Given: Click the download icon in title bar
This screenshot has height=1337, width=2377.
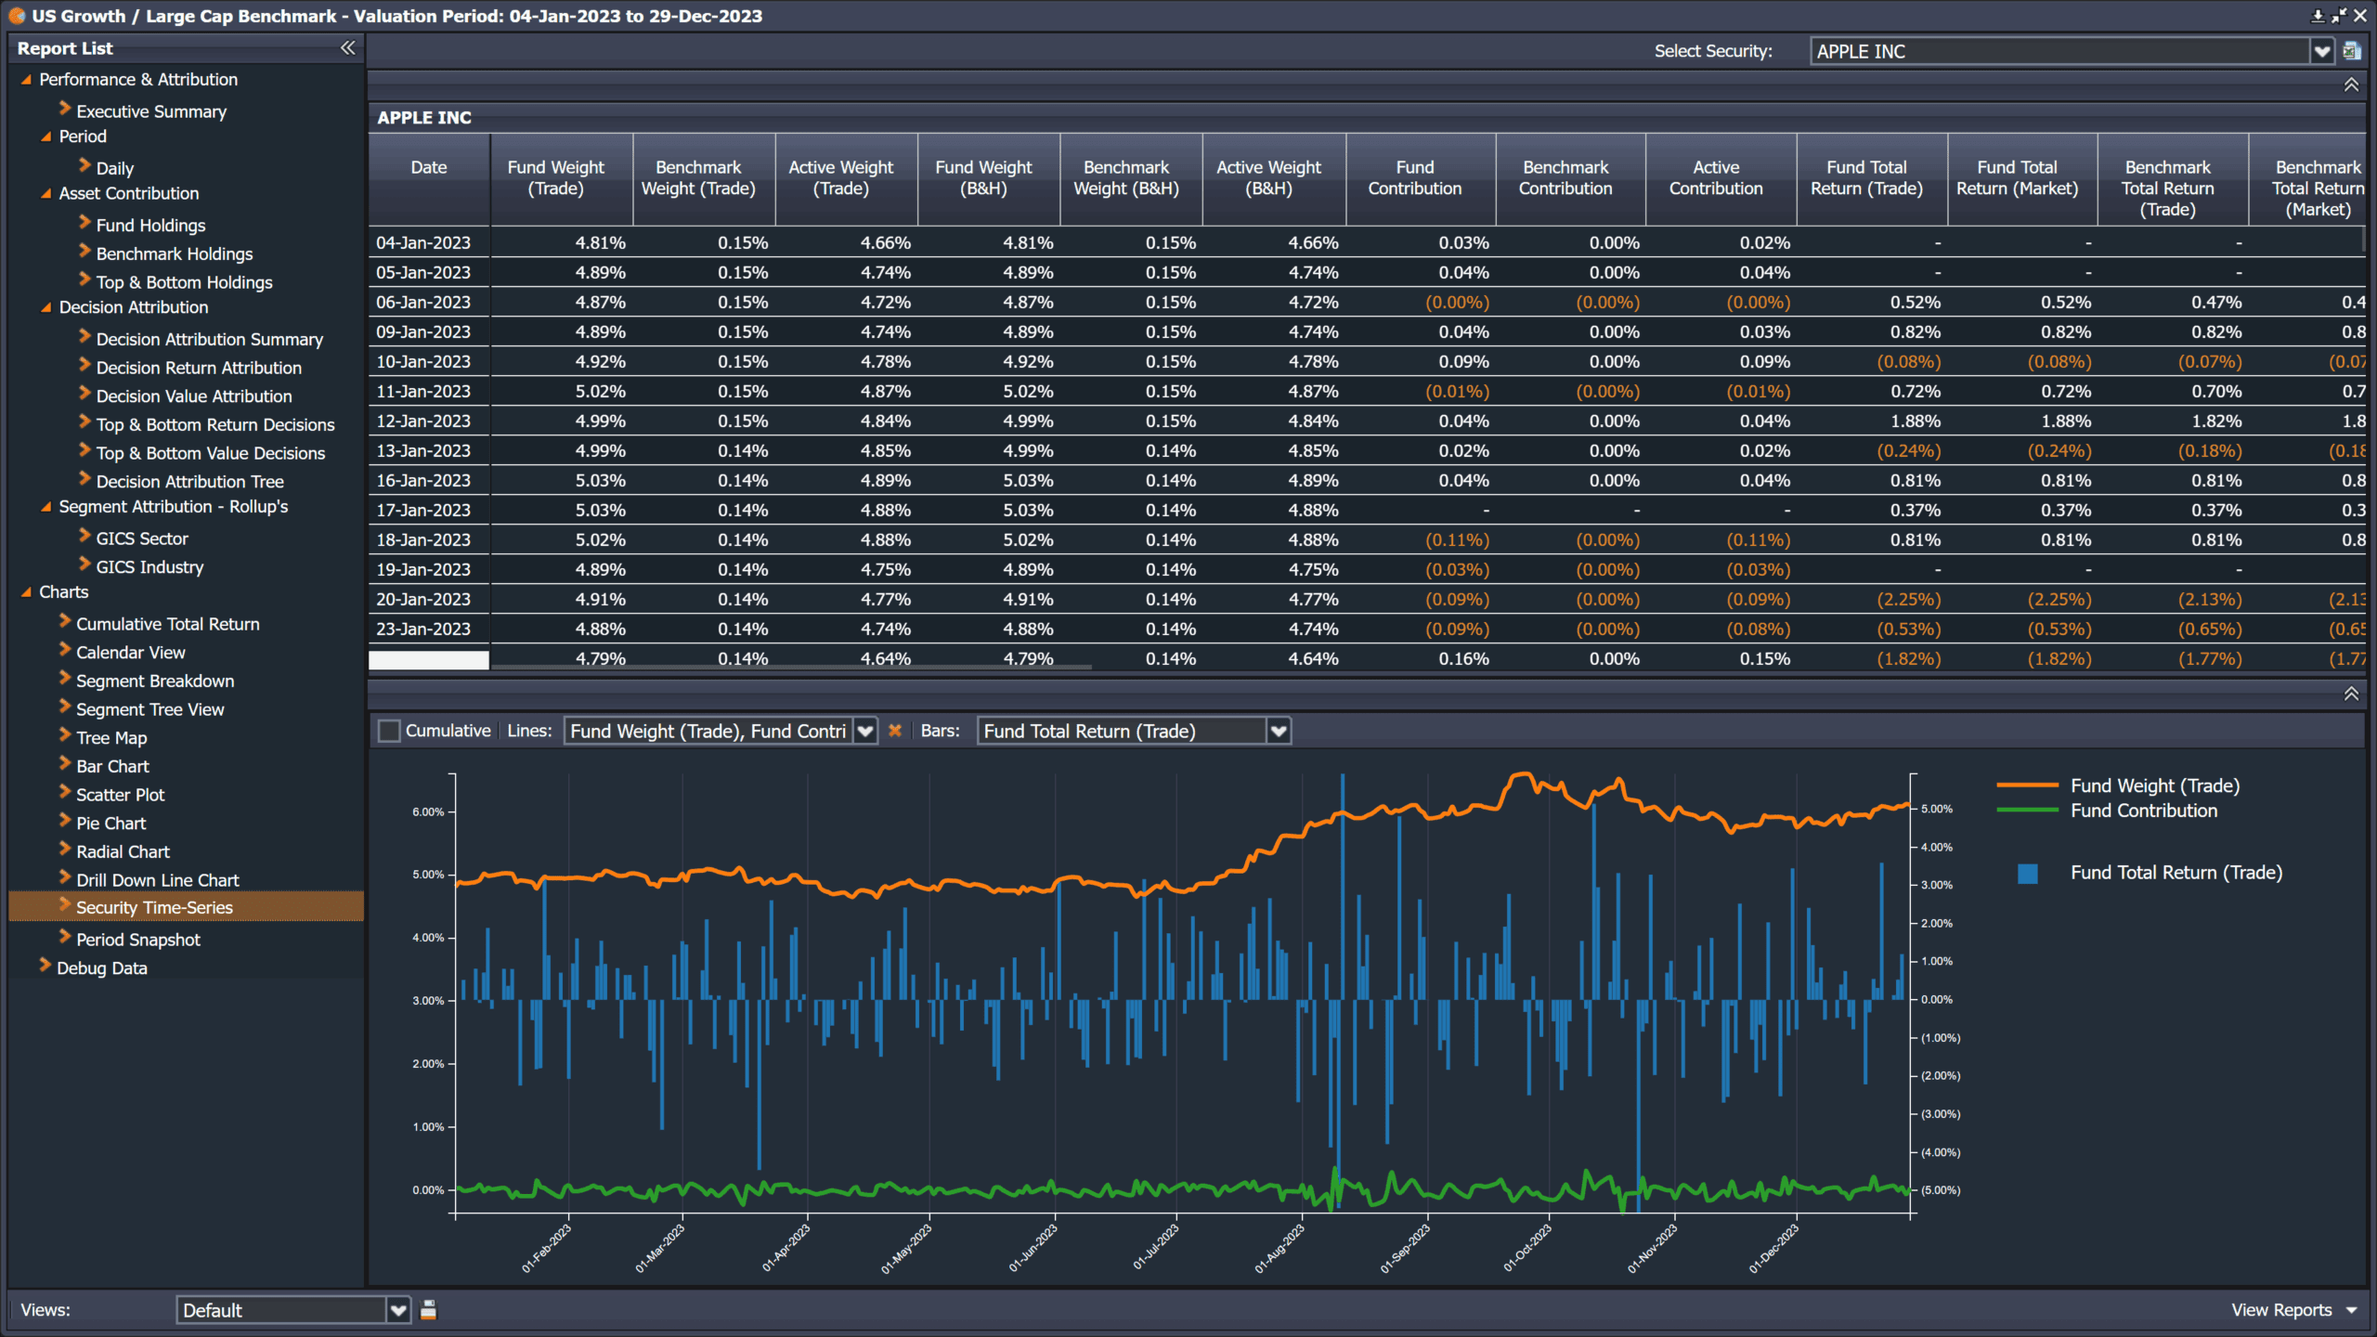Looking at the screenshot, I should [2318, 16].
